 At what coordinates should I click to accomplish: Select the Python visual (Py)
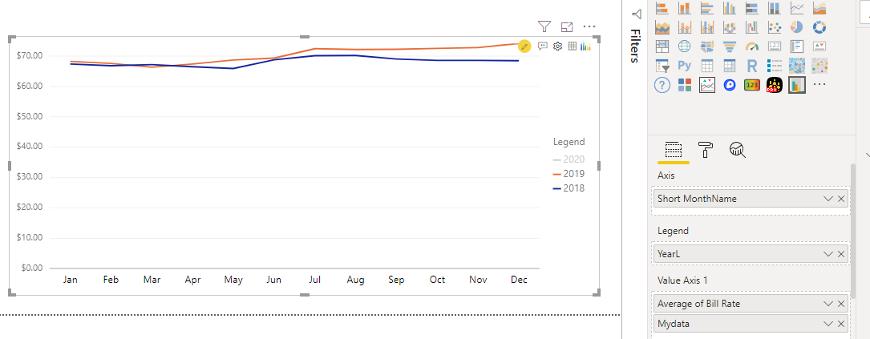tap(685, 66)
